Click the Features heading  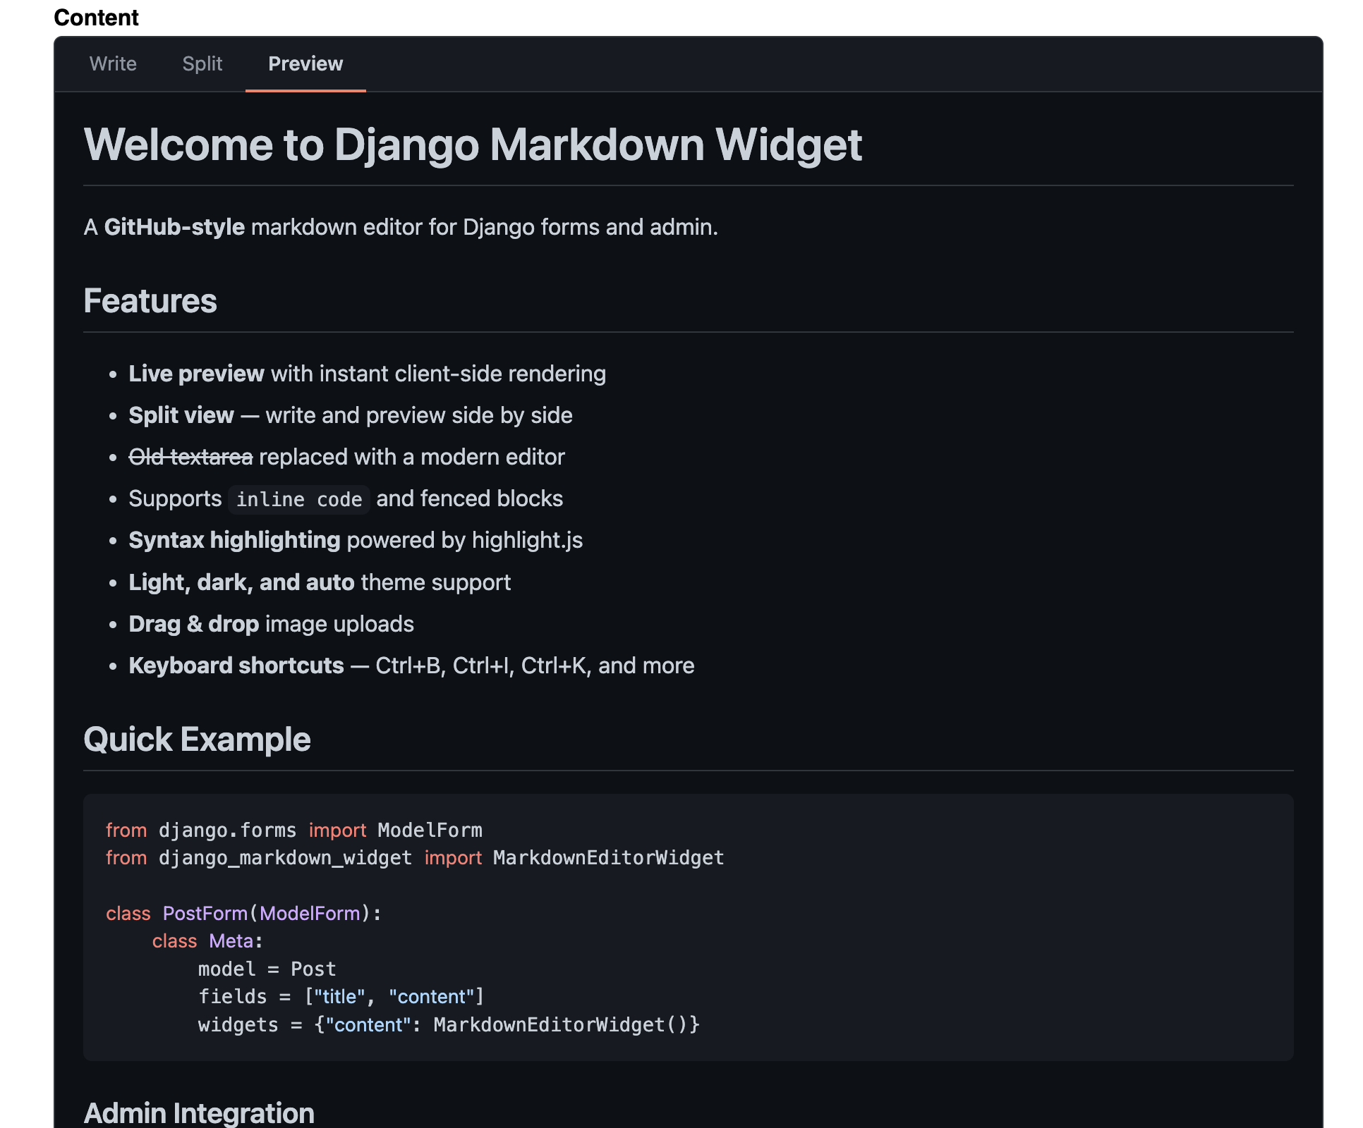(x=150, y=301)
